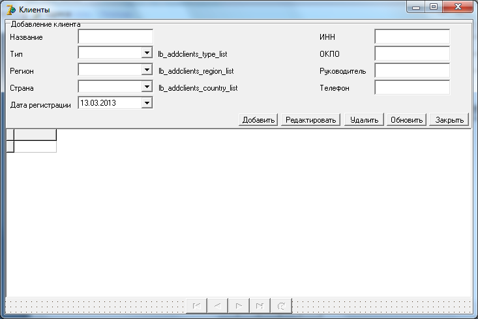Click the Обновить button

(x=406, y=120)
